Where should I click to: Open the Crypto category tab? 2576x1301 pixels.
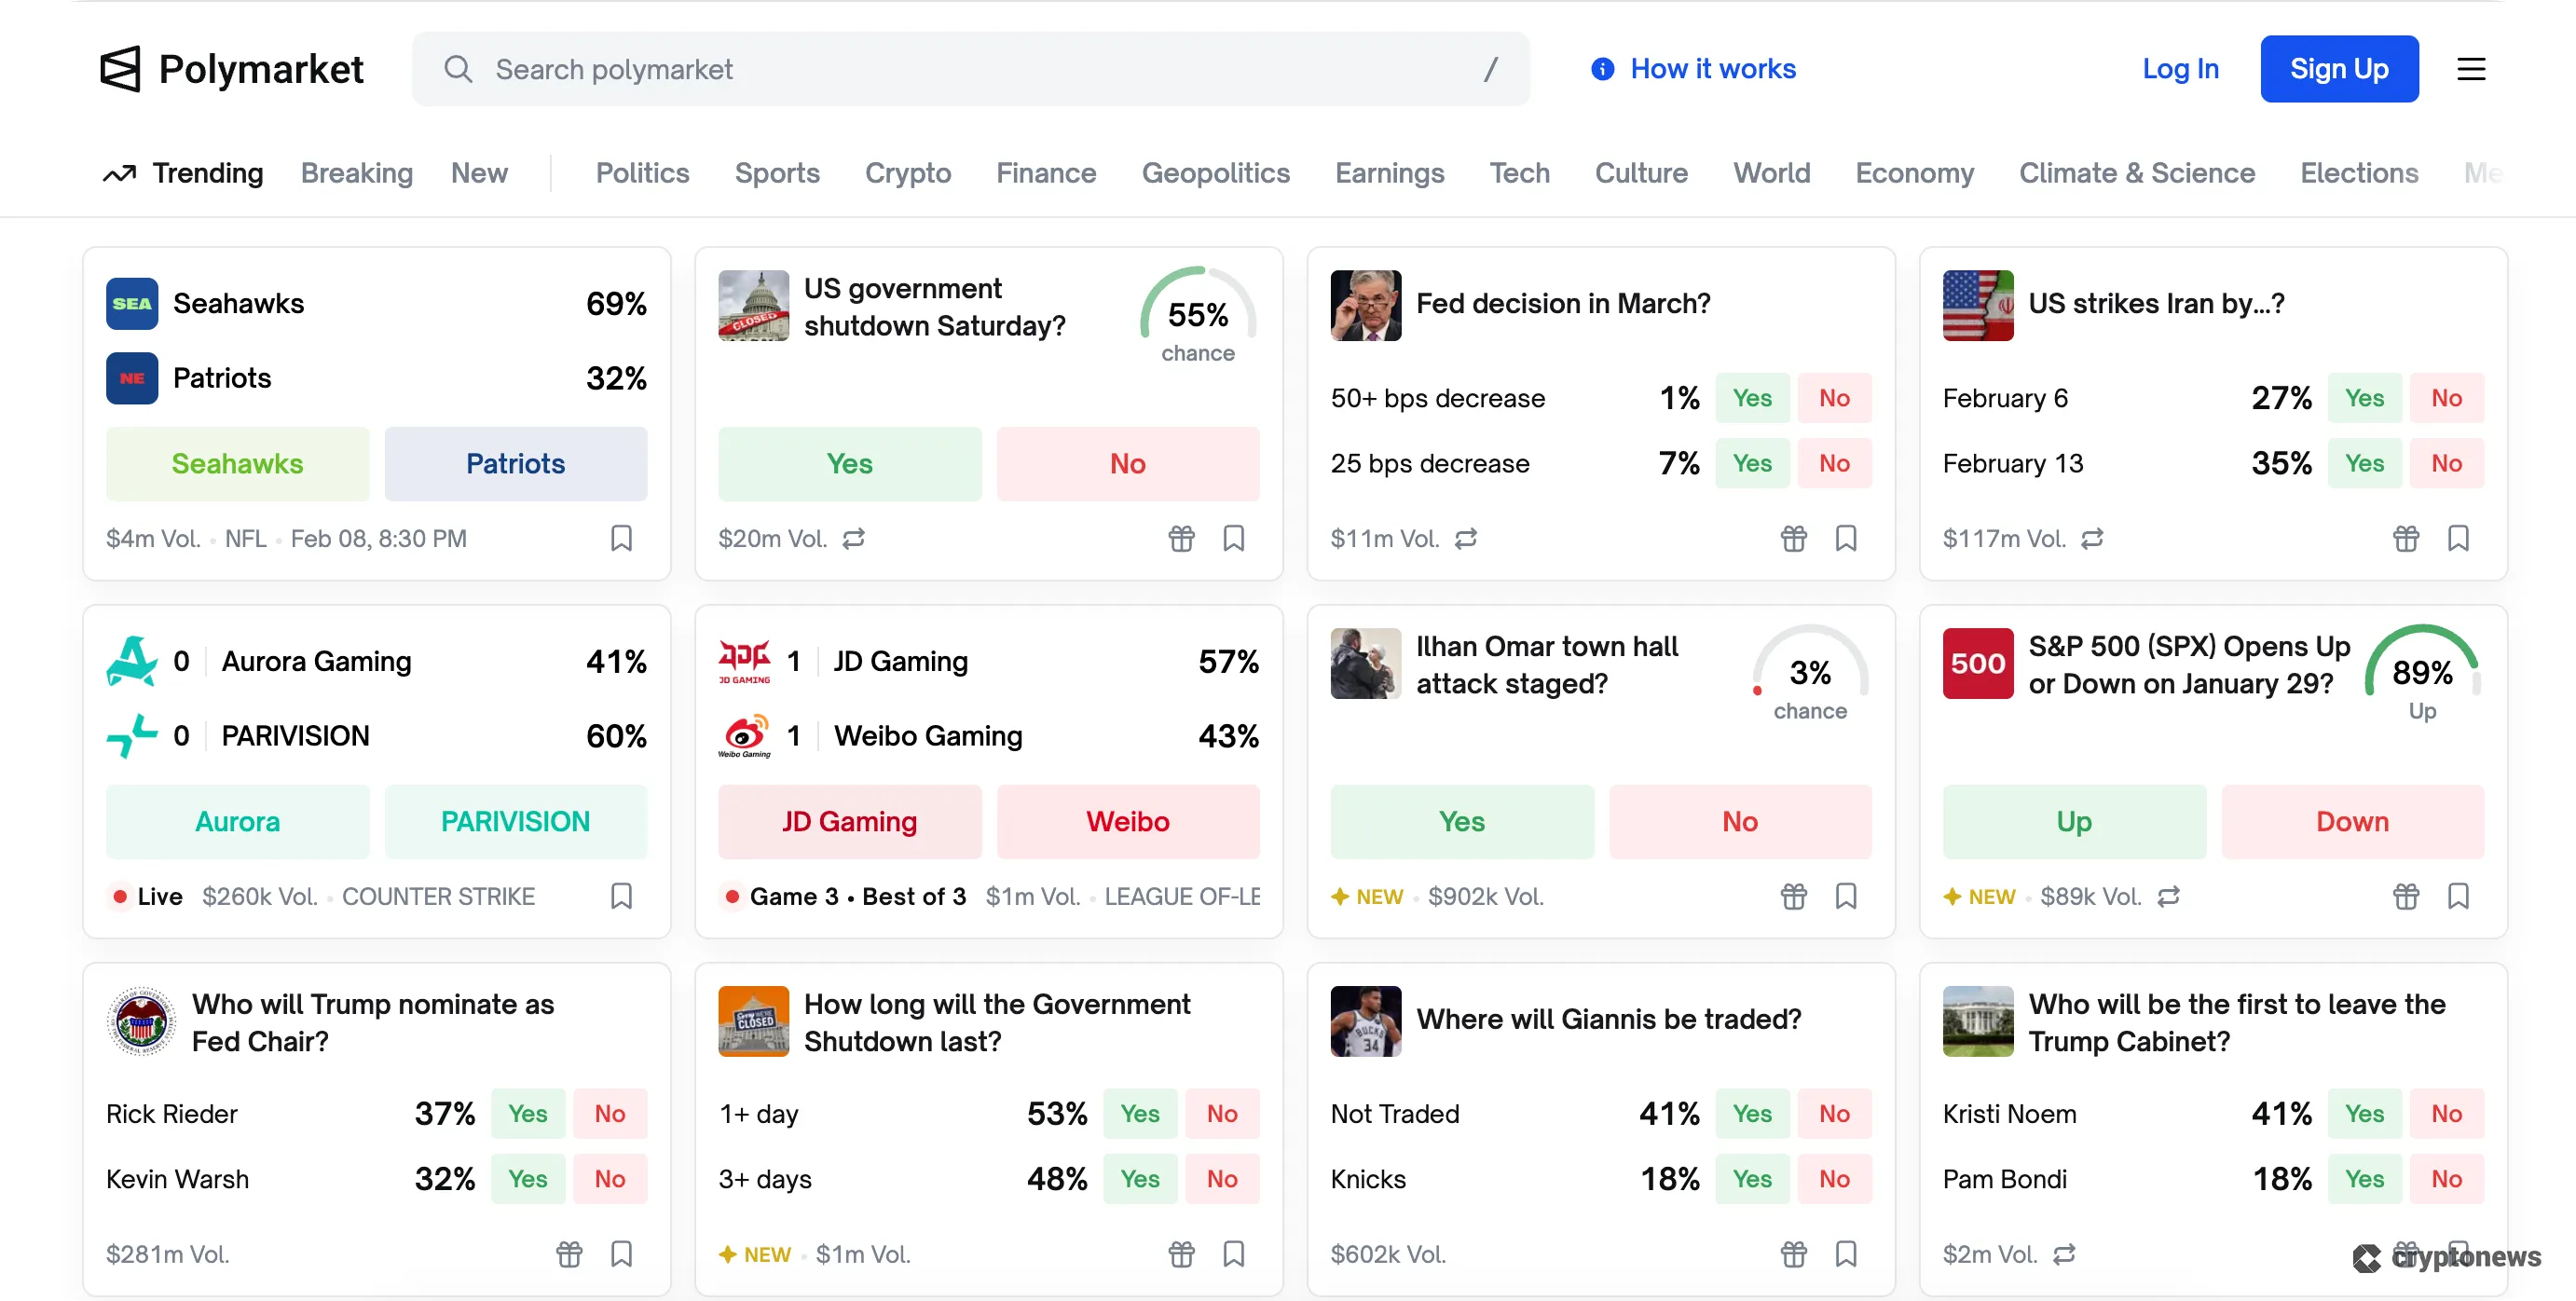point(907,173)
